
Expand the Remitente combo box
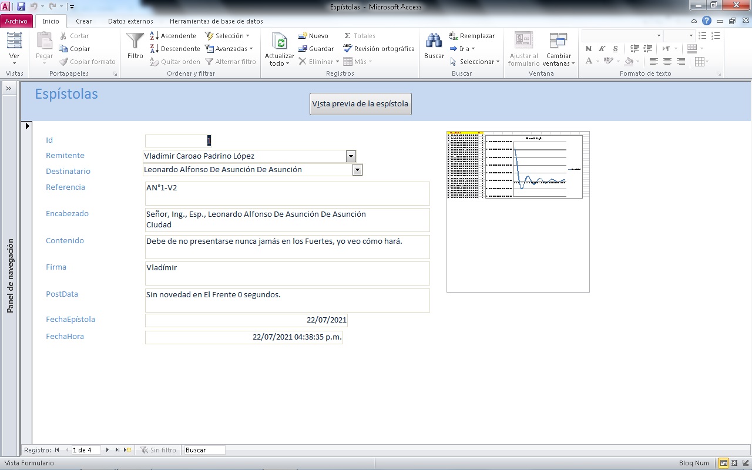pyautogui.click(x=351, y=156)
